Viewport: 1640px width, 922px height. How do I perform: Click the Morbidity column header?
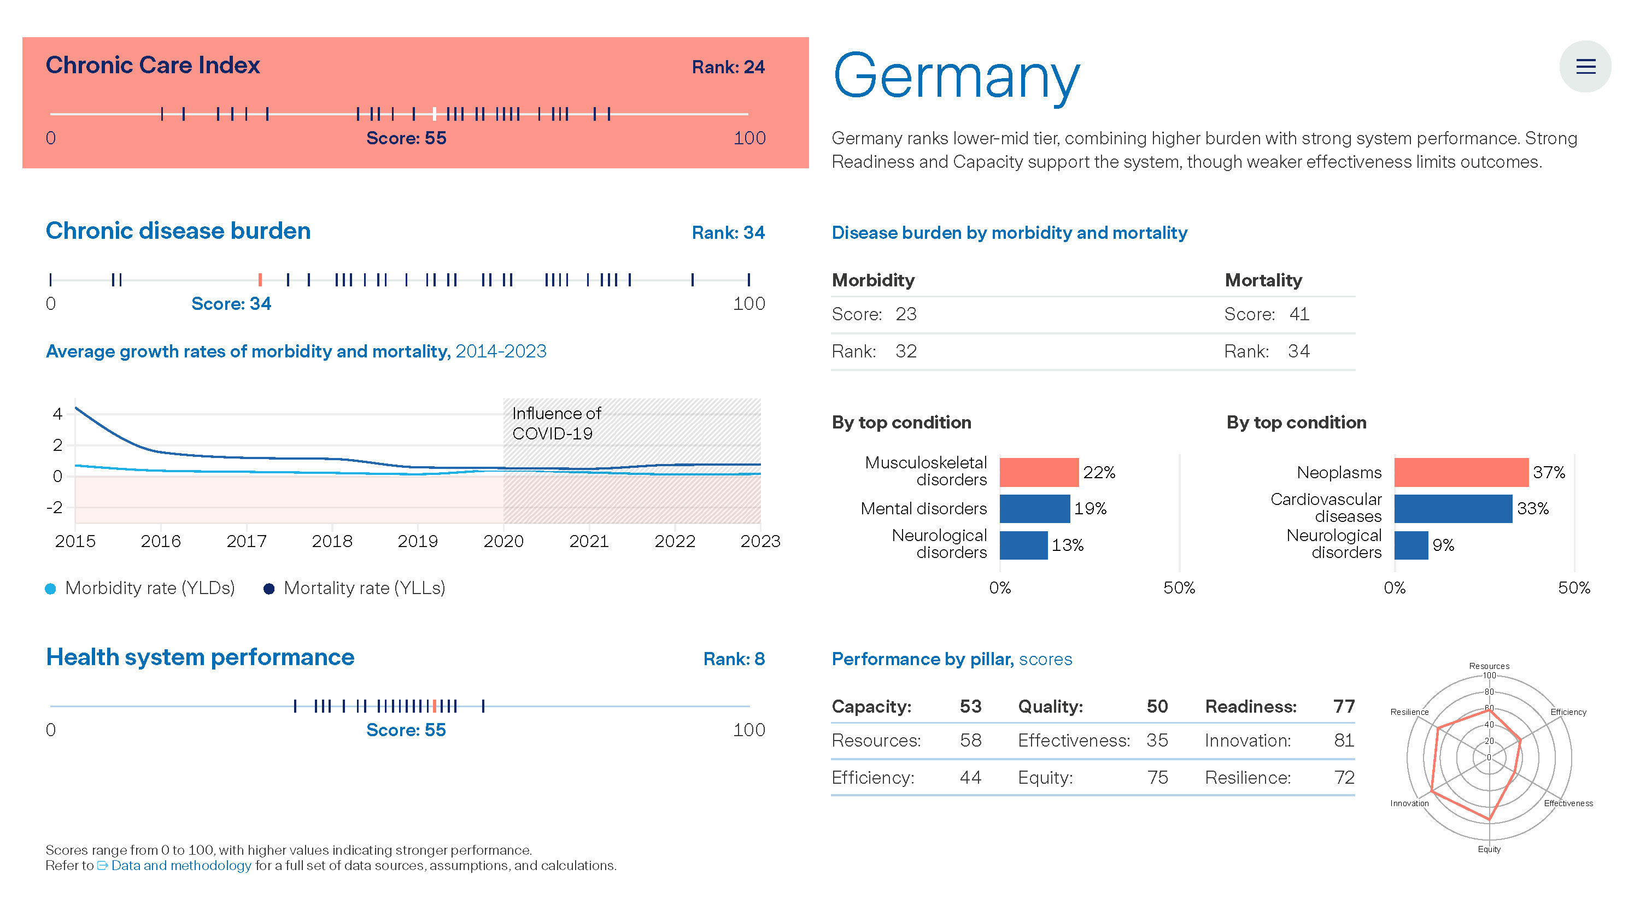pyautogui.click(x=873, y=280)
